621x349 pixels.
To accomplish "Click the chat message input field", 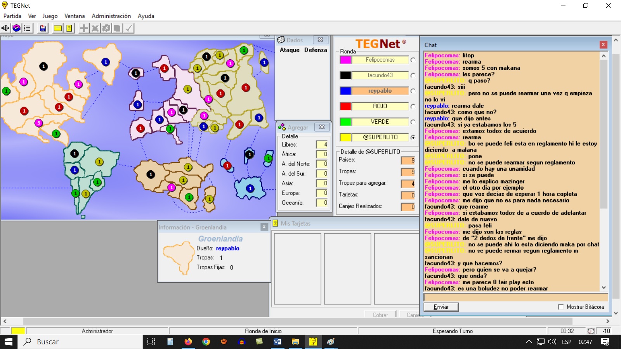I will [515, 297].
